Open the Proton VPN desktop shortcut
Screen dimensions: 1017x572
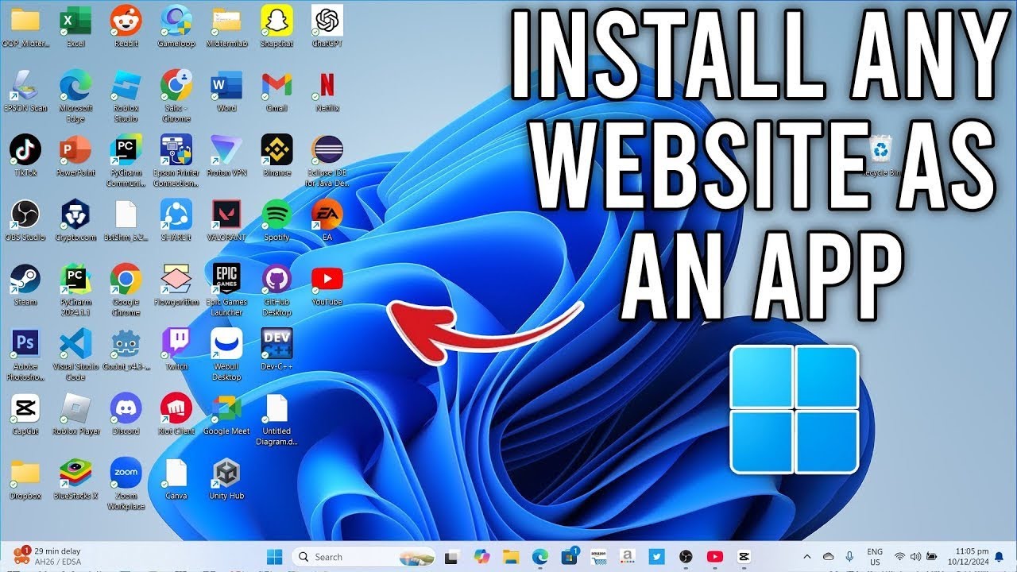[x=226, y=154]
